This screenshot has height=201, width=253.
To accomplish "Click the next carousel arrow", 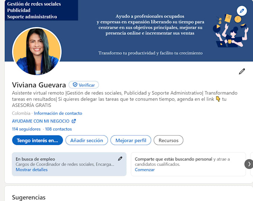I will point(249,164).
